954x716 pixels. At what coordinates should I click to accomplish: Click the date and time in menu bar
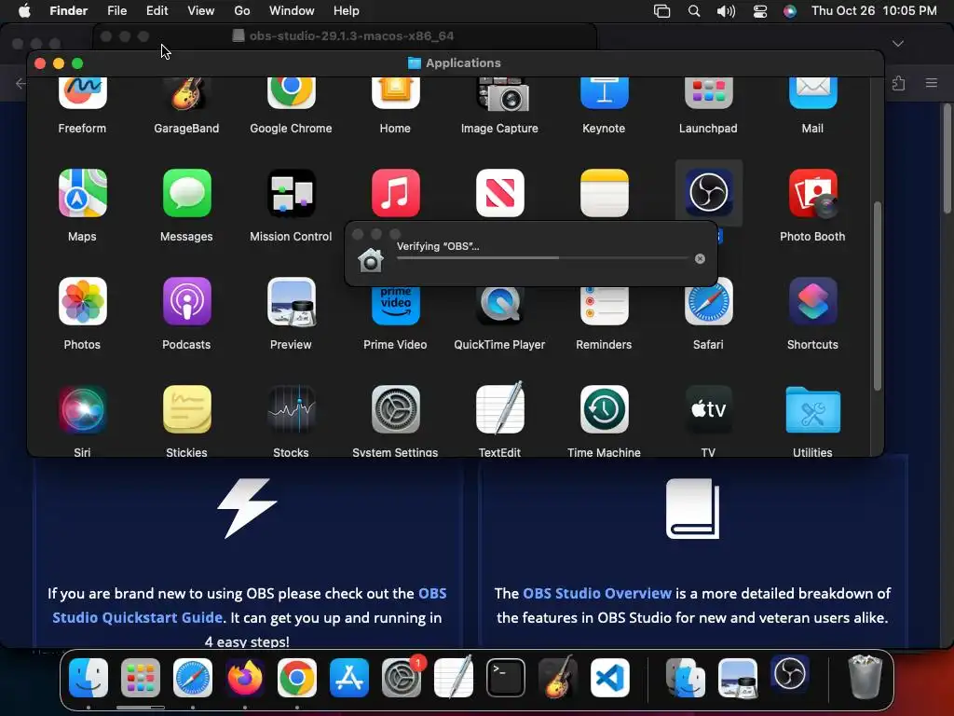pyautogui.click(x=874, y=11)
